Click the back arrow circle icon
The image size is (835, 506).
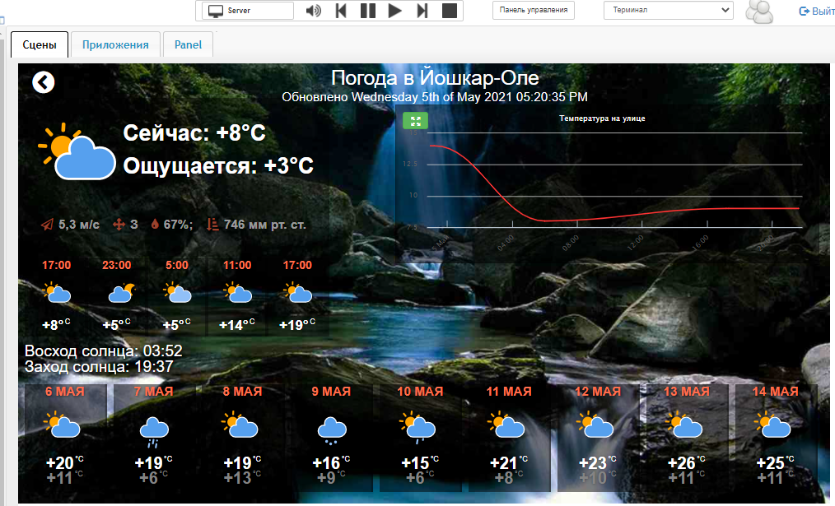[44, 82]
